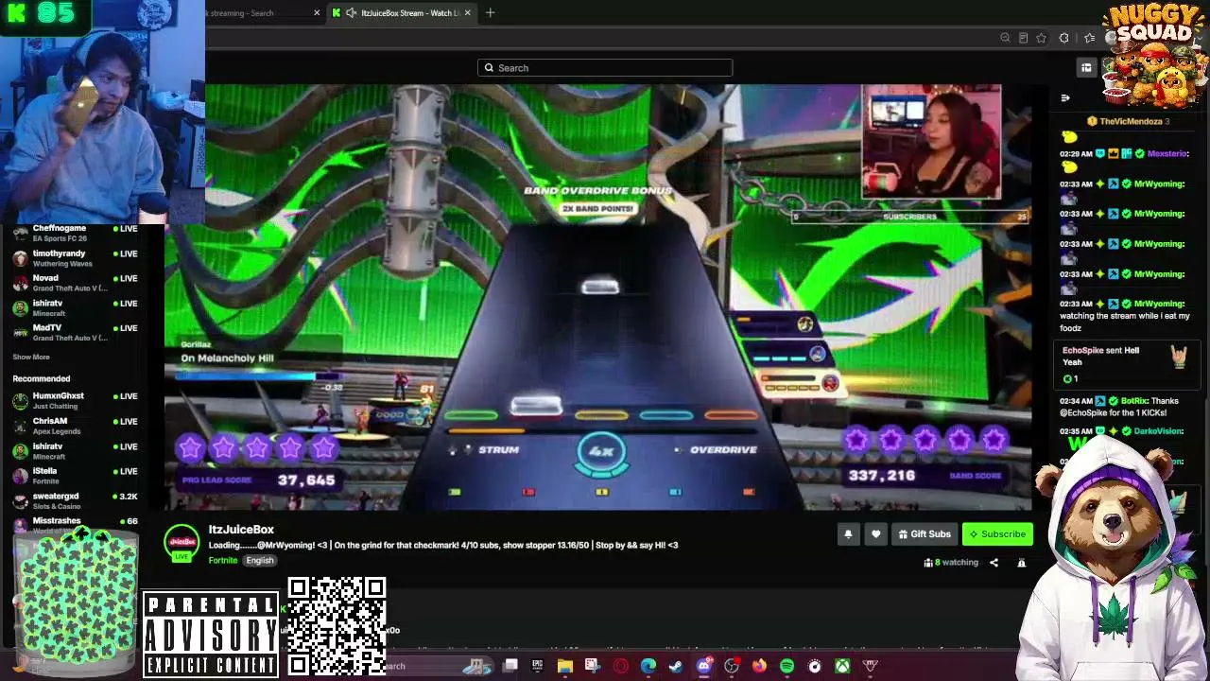Click BotRix's username in chat
This screenshot has width=1210, height=681.
tap(1133, 401)
